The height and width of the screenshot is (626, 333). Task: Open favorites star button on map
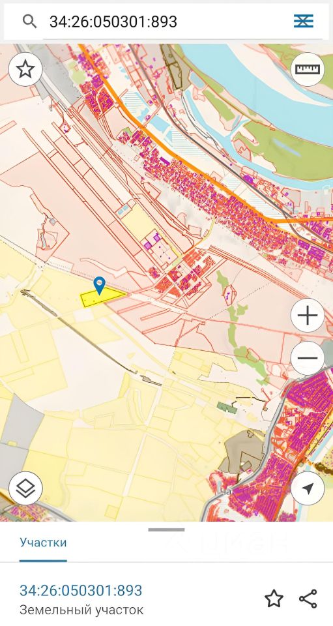pyautogui.click(x=25, y=70)
